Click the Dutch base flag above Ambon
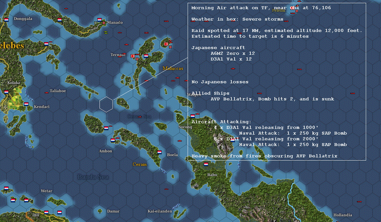The height and width of the screenshot is (222, 381). (x=113, y=140)
